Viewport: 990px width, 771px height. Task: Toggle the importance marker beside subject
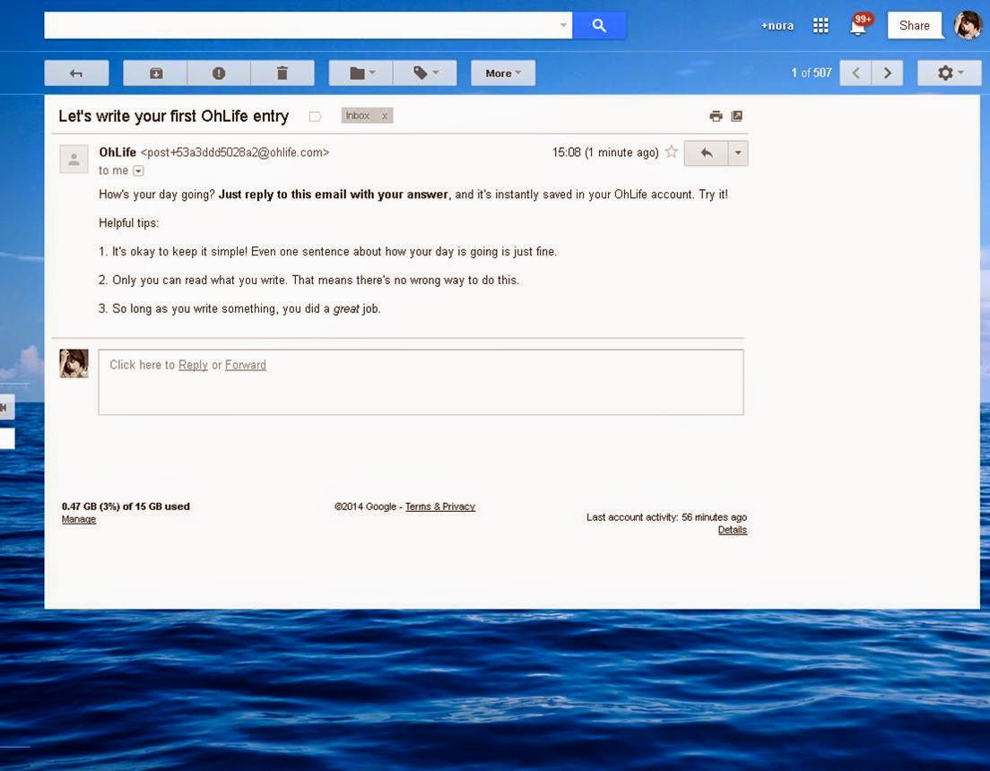[x=315, y=117]
